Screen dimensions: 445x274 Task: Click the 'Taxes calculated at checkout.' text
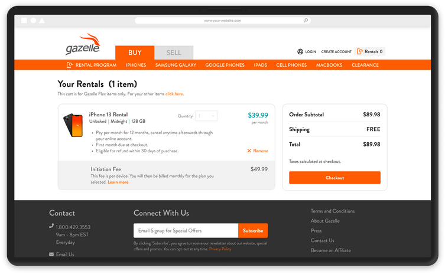(315, 161)
